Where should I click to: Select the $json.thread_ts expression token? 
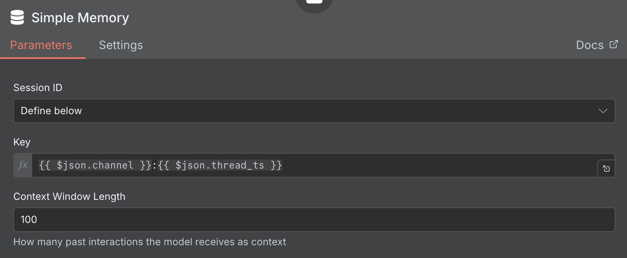pos(220,165)
